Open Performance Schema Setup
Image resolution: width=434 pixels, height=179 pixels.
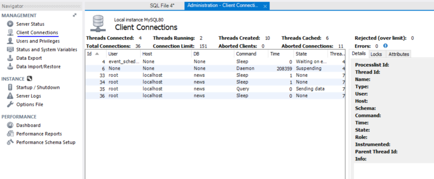coord(45,142)
